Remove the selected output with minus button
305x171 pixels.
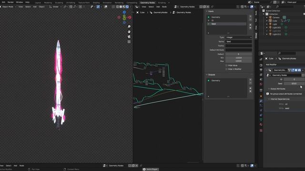250,83
